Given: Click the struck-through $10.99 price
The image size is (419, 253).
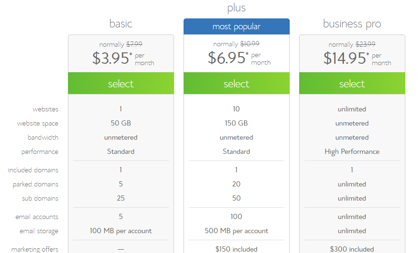Looking at the screenshot, I should pyautogui.click(x=250, y=43).
